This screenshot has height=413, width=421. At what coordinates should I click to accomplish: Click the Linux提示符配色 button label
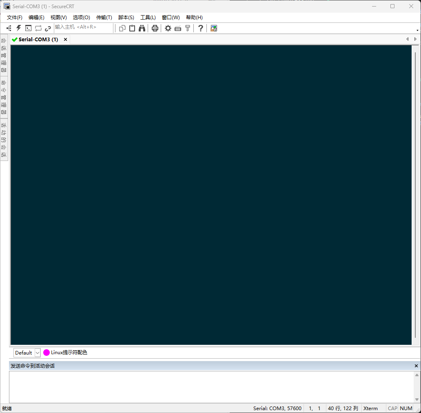point(69,353)
